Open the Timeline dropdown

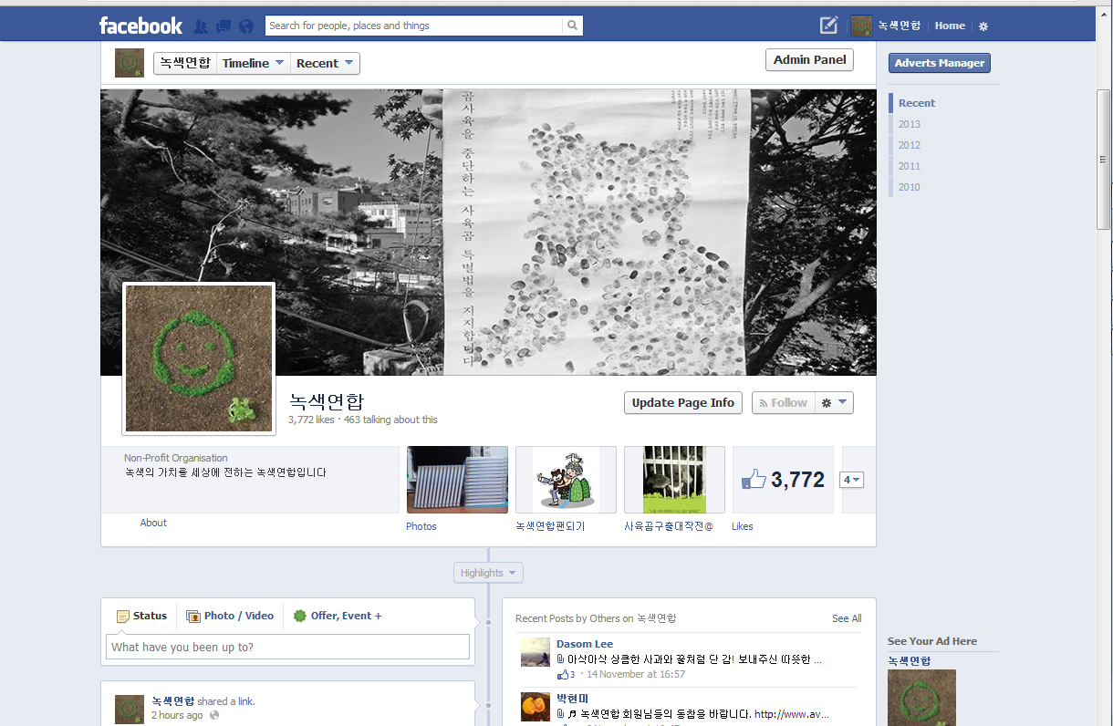point(254,63)
